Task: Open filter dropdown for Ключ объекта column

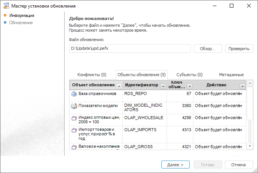Action: coord(190,86)
